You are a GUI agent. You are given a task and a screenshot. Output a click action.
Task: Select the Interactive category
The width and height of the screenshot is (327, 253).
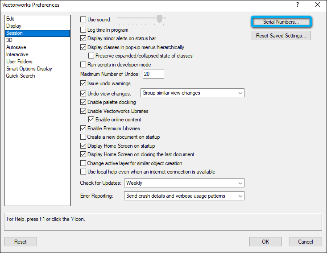coord(37,54)
